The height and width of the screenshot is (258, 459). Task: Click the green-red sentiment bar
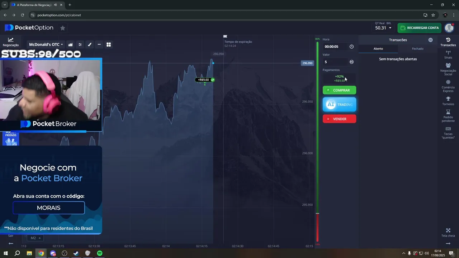coord(317,142)
